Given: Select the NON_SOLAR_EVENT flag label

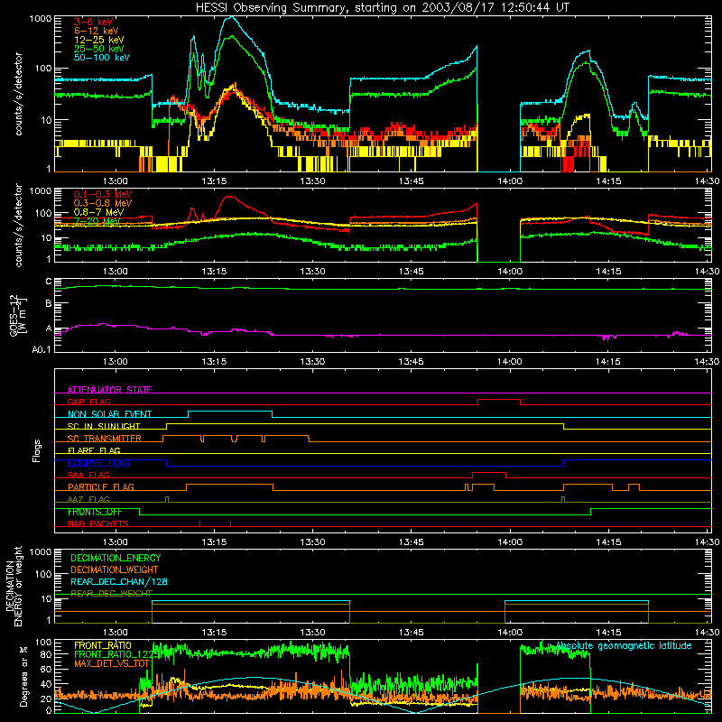Looking at the screenshot, I should [109, 414].
